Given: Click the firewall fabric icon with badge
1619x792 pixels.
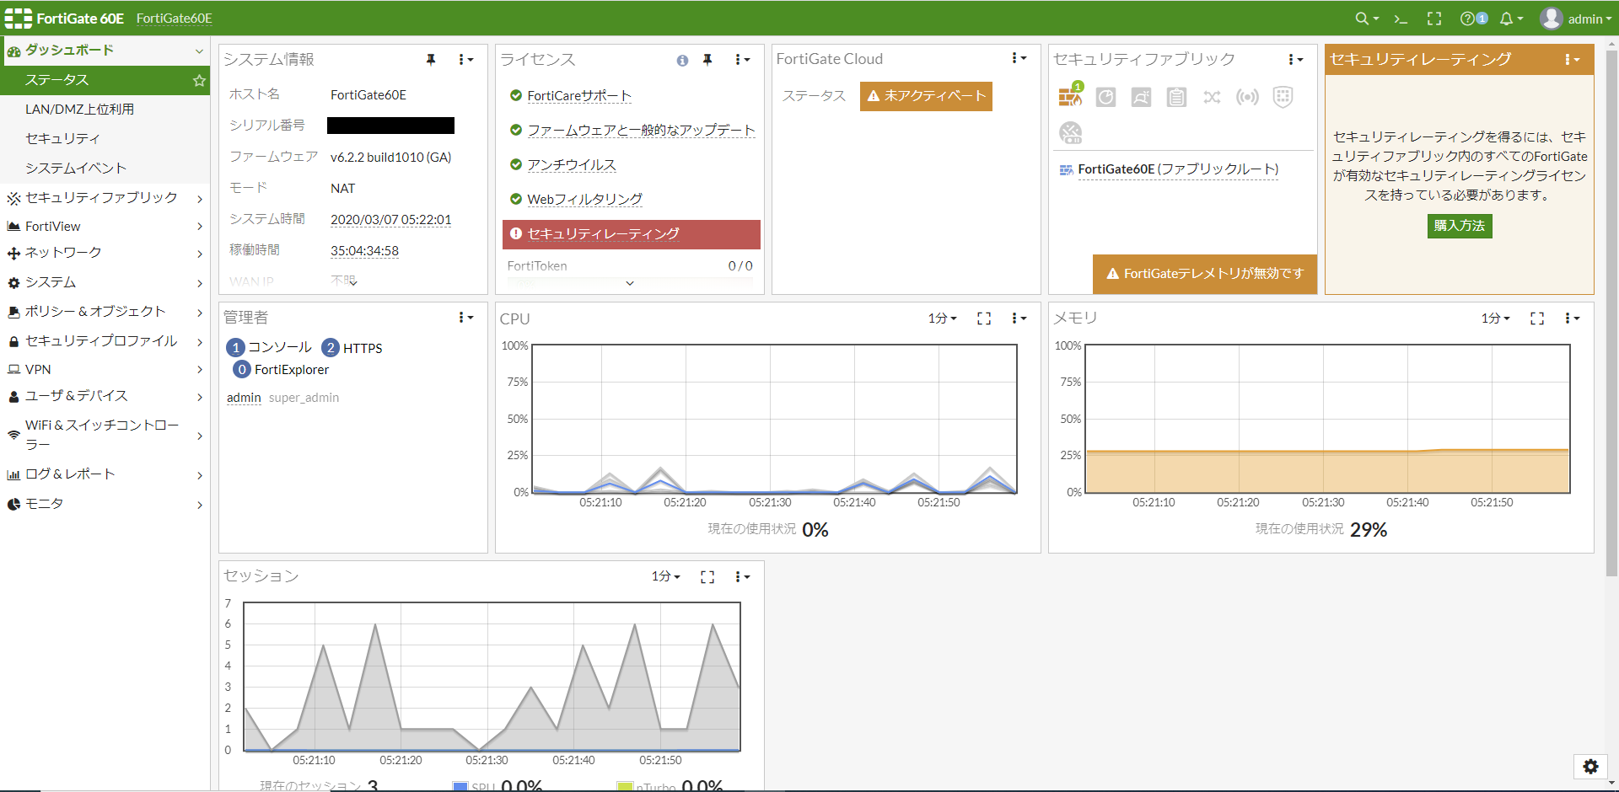Looking at the screenshot, I should (x=1071, y=96).
